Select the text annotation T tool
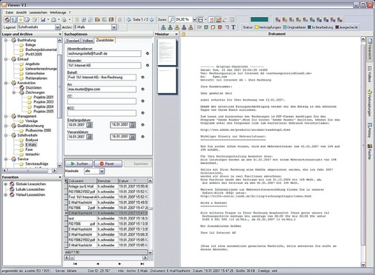 click(x=233, y=27)
